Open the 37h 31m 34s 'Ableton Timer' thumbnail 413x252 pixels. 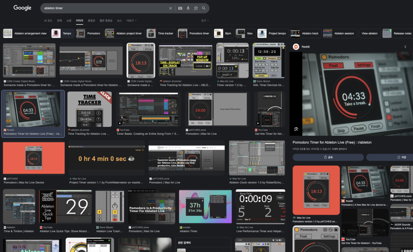(206, 207)
